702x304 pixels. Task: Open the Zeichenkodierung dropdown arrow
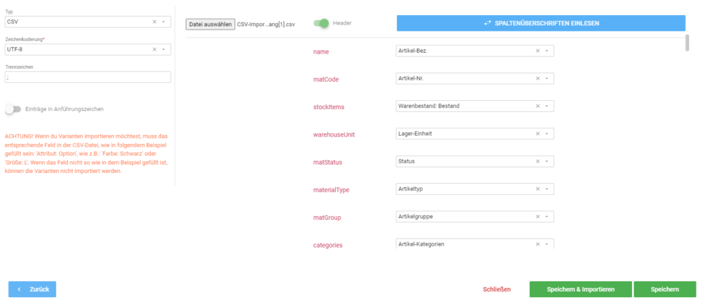[163, 49]
